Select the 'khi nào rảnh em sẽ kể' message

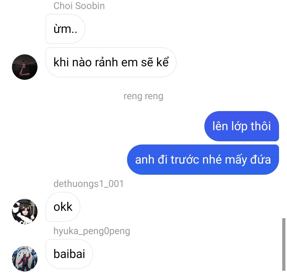tap(111, 62)
